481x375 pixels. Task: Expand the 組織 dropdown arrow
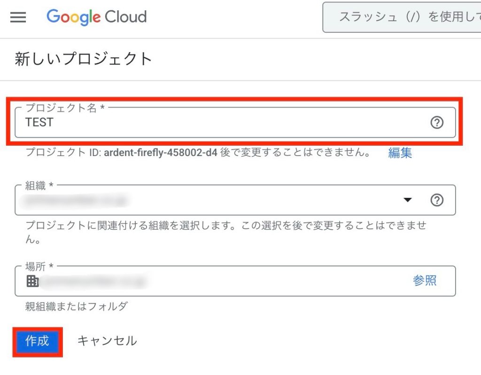[407, 200]
